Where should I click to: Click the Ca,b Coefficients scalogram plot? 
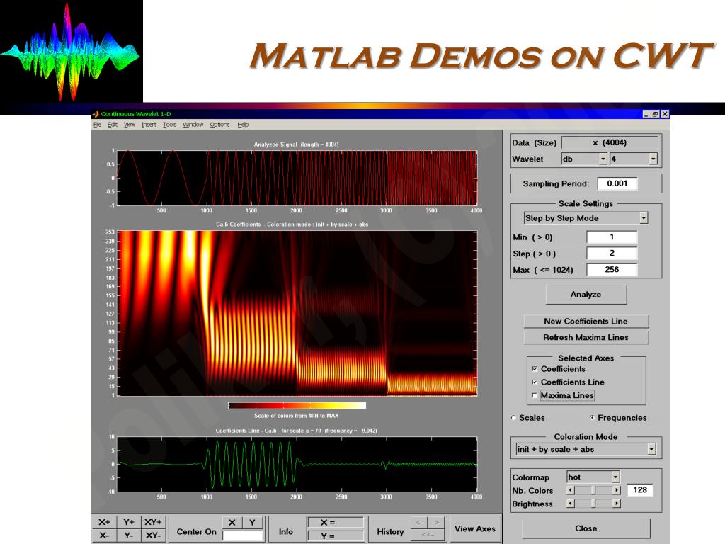point(297,313)
